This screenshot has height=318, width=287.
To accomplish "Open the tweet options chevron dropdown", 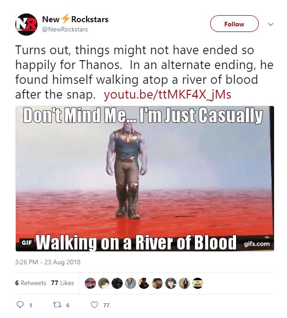I will pyautogui.click(x=271, y=24).
